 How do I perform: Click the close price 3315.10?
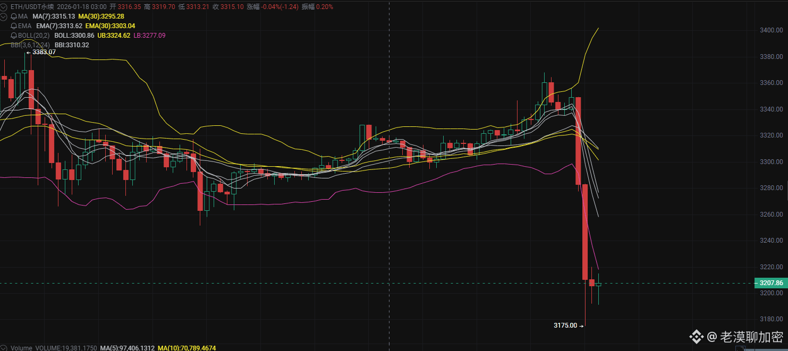232,7
